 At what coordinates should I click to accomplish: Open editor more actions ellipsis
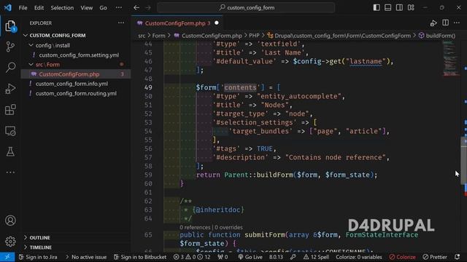tap(457, 23)
